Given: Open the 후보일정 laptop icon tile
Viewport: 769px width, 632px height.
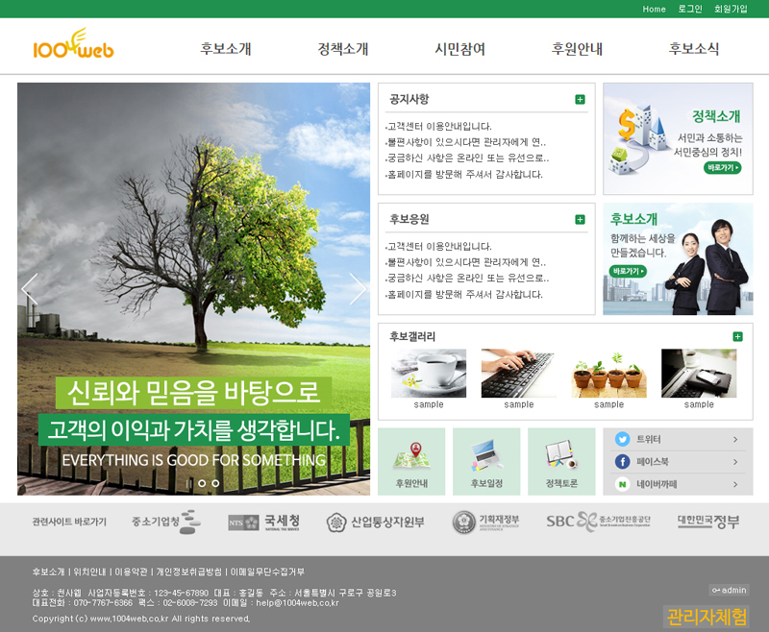Looking at the screenshot, I should tap(486, 461).
